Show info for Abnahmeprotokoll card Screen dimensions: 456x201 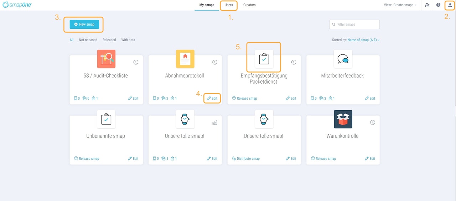click(x=215, y=62)
